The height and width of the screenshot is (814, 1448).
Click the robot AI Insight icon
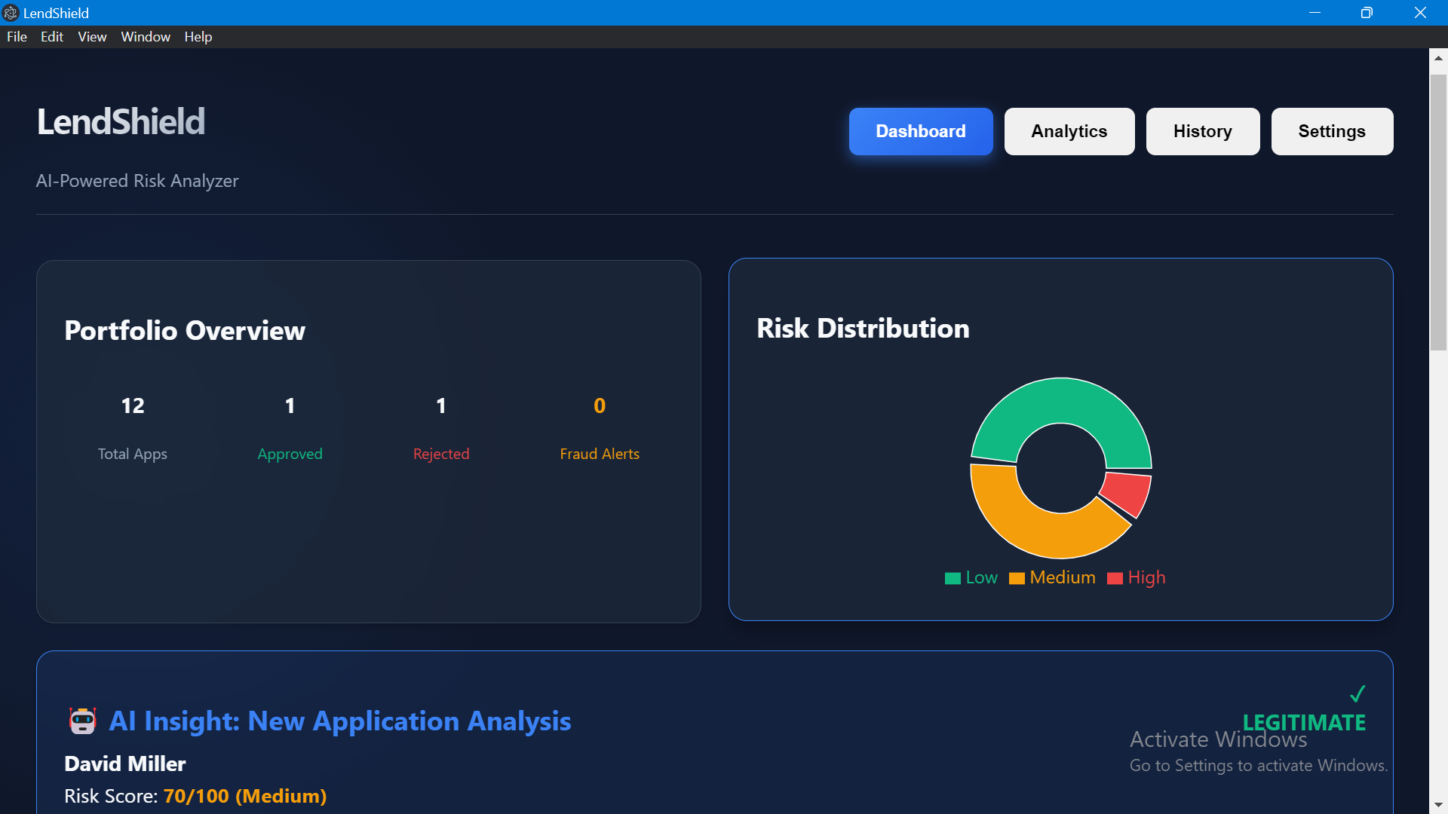pyautogui.click(x=82, y=721)
